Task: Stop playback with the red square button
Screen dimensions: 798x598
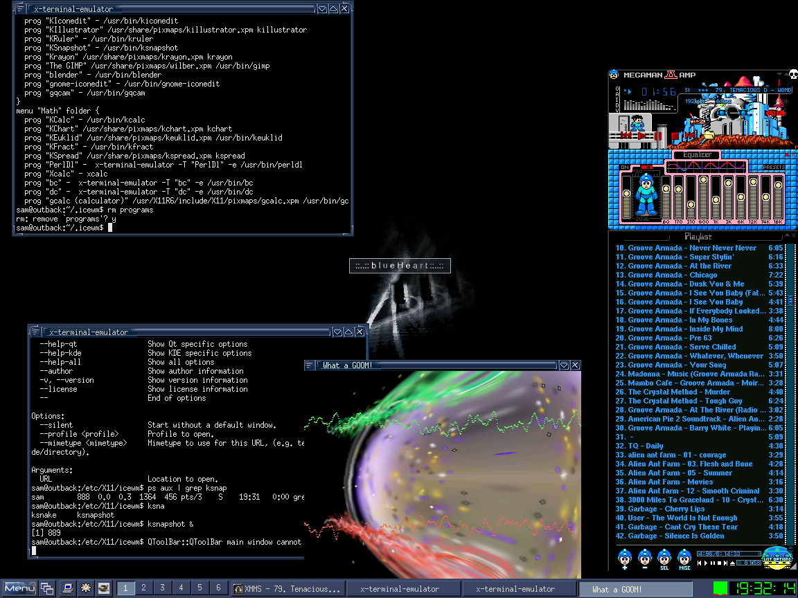Action: (675, 136)
